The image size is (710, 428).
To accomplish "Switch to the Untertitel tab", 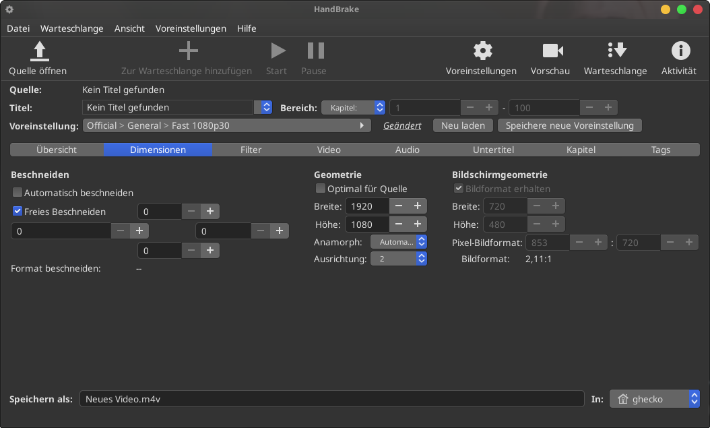I will click(x=493, y=150).
